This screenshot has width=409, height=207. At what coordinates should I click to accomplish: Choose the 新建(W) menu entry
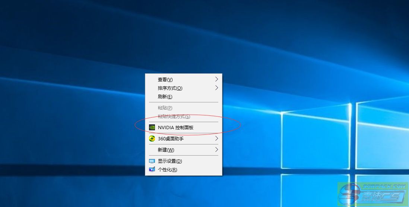click(166, 150)
